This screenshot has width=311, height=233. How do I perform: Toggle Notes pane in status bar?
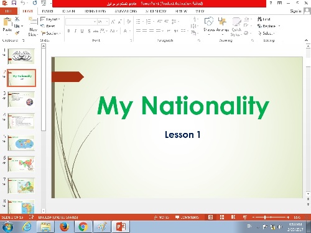[x=162, y=217]
